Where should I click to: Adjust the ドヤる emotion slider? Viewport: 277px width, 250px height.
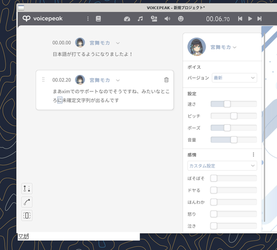[x=234, y=190]
